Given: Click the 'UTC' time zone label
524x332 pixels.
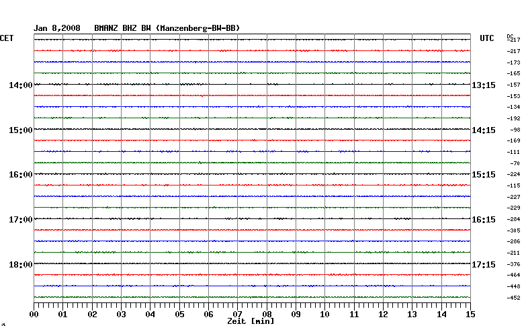Looking at the screenshot, I should click(x=487, y=38).
